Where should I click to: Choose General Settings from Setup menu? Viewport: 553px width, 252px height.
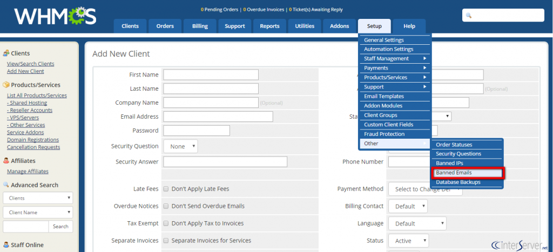[384, 40]
